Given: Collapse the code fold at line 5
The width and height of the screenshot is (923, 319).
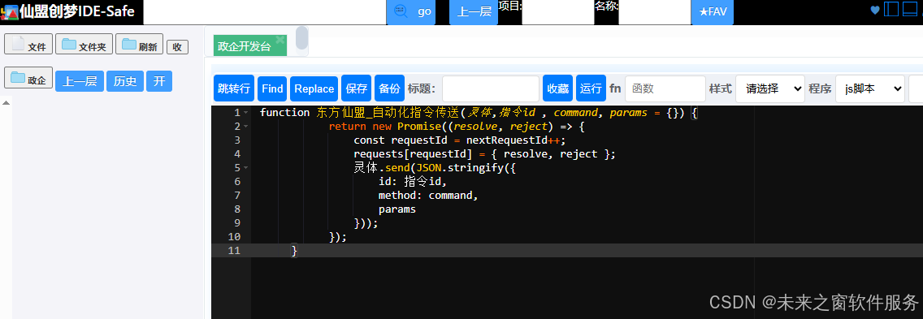Looking at the screenshot, I should click(x=245, y=168).
